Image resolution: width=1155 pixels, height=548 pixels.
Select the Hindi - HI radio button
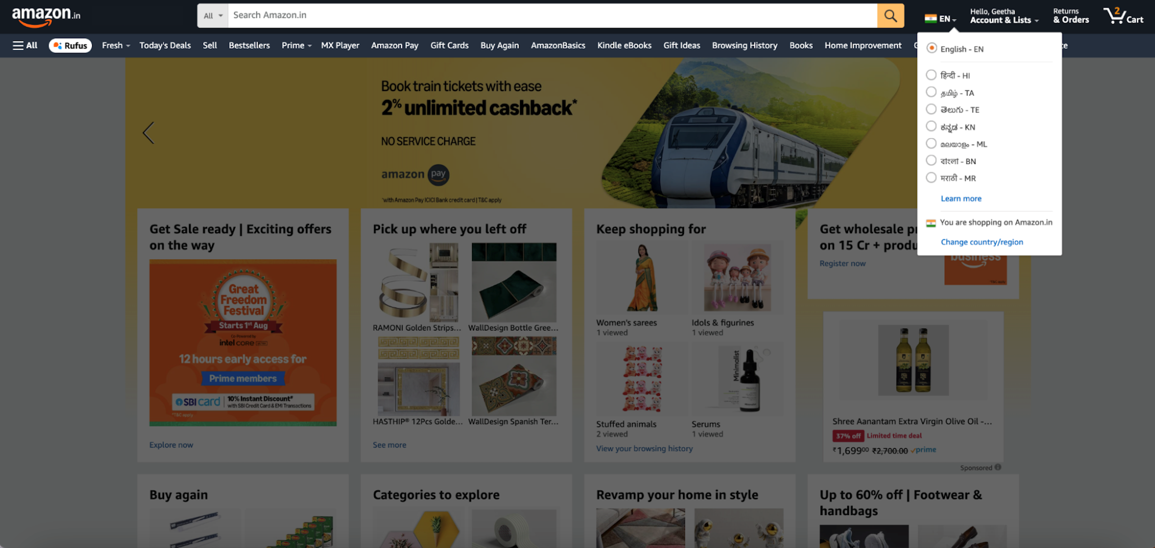click(931, 75)
